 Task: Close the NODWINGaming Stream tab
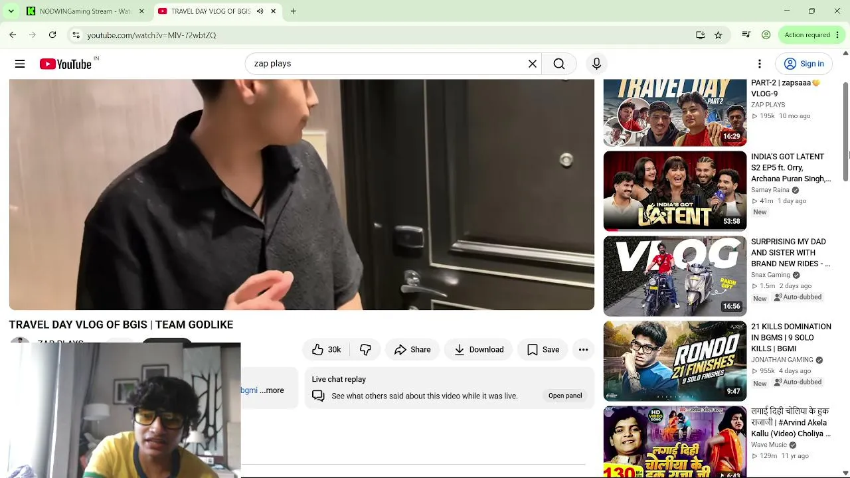click(x=141, y=11)
